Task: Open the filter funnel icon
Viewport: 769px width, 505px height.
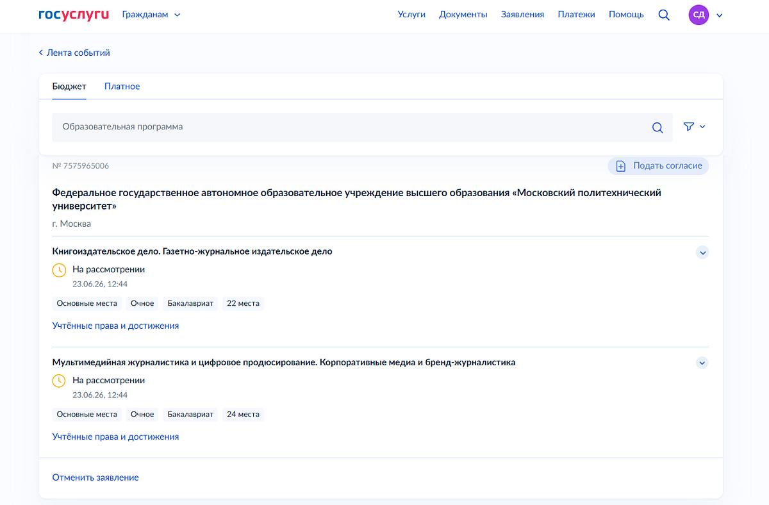Action: (x=689, y=127)
